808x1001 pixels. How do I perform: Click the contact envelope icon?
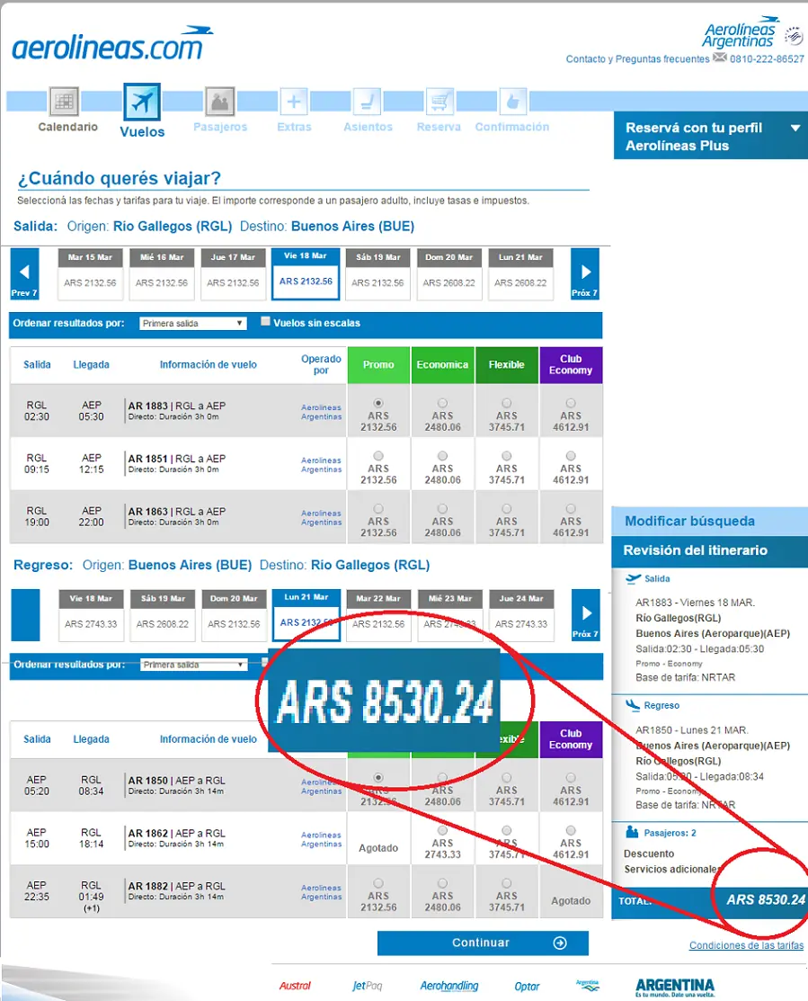tap(719, 58)
